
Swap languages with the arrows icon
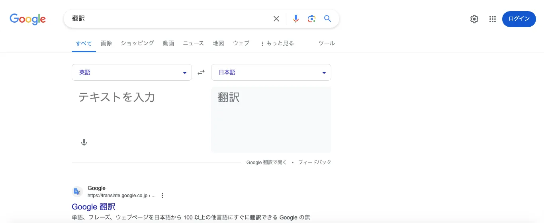(x=202, y=72)
